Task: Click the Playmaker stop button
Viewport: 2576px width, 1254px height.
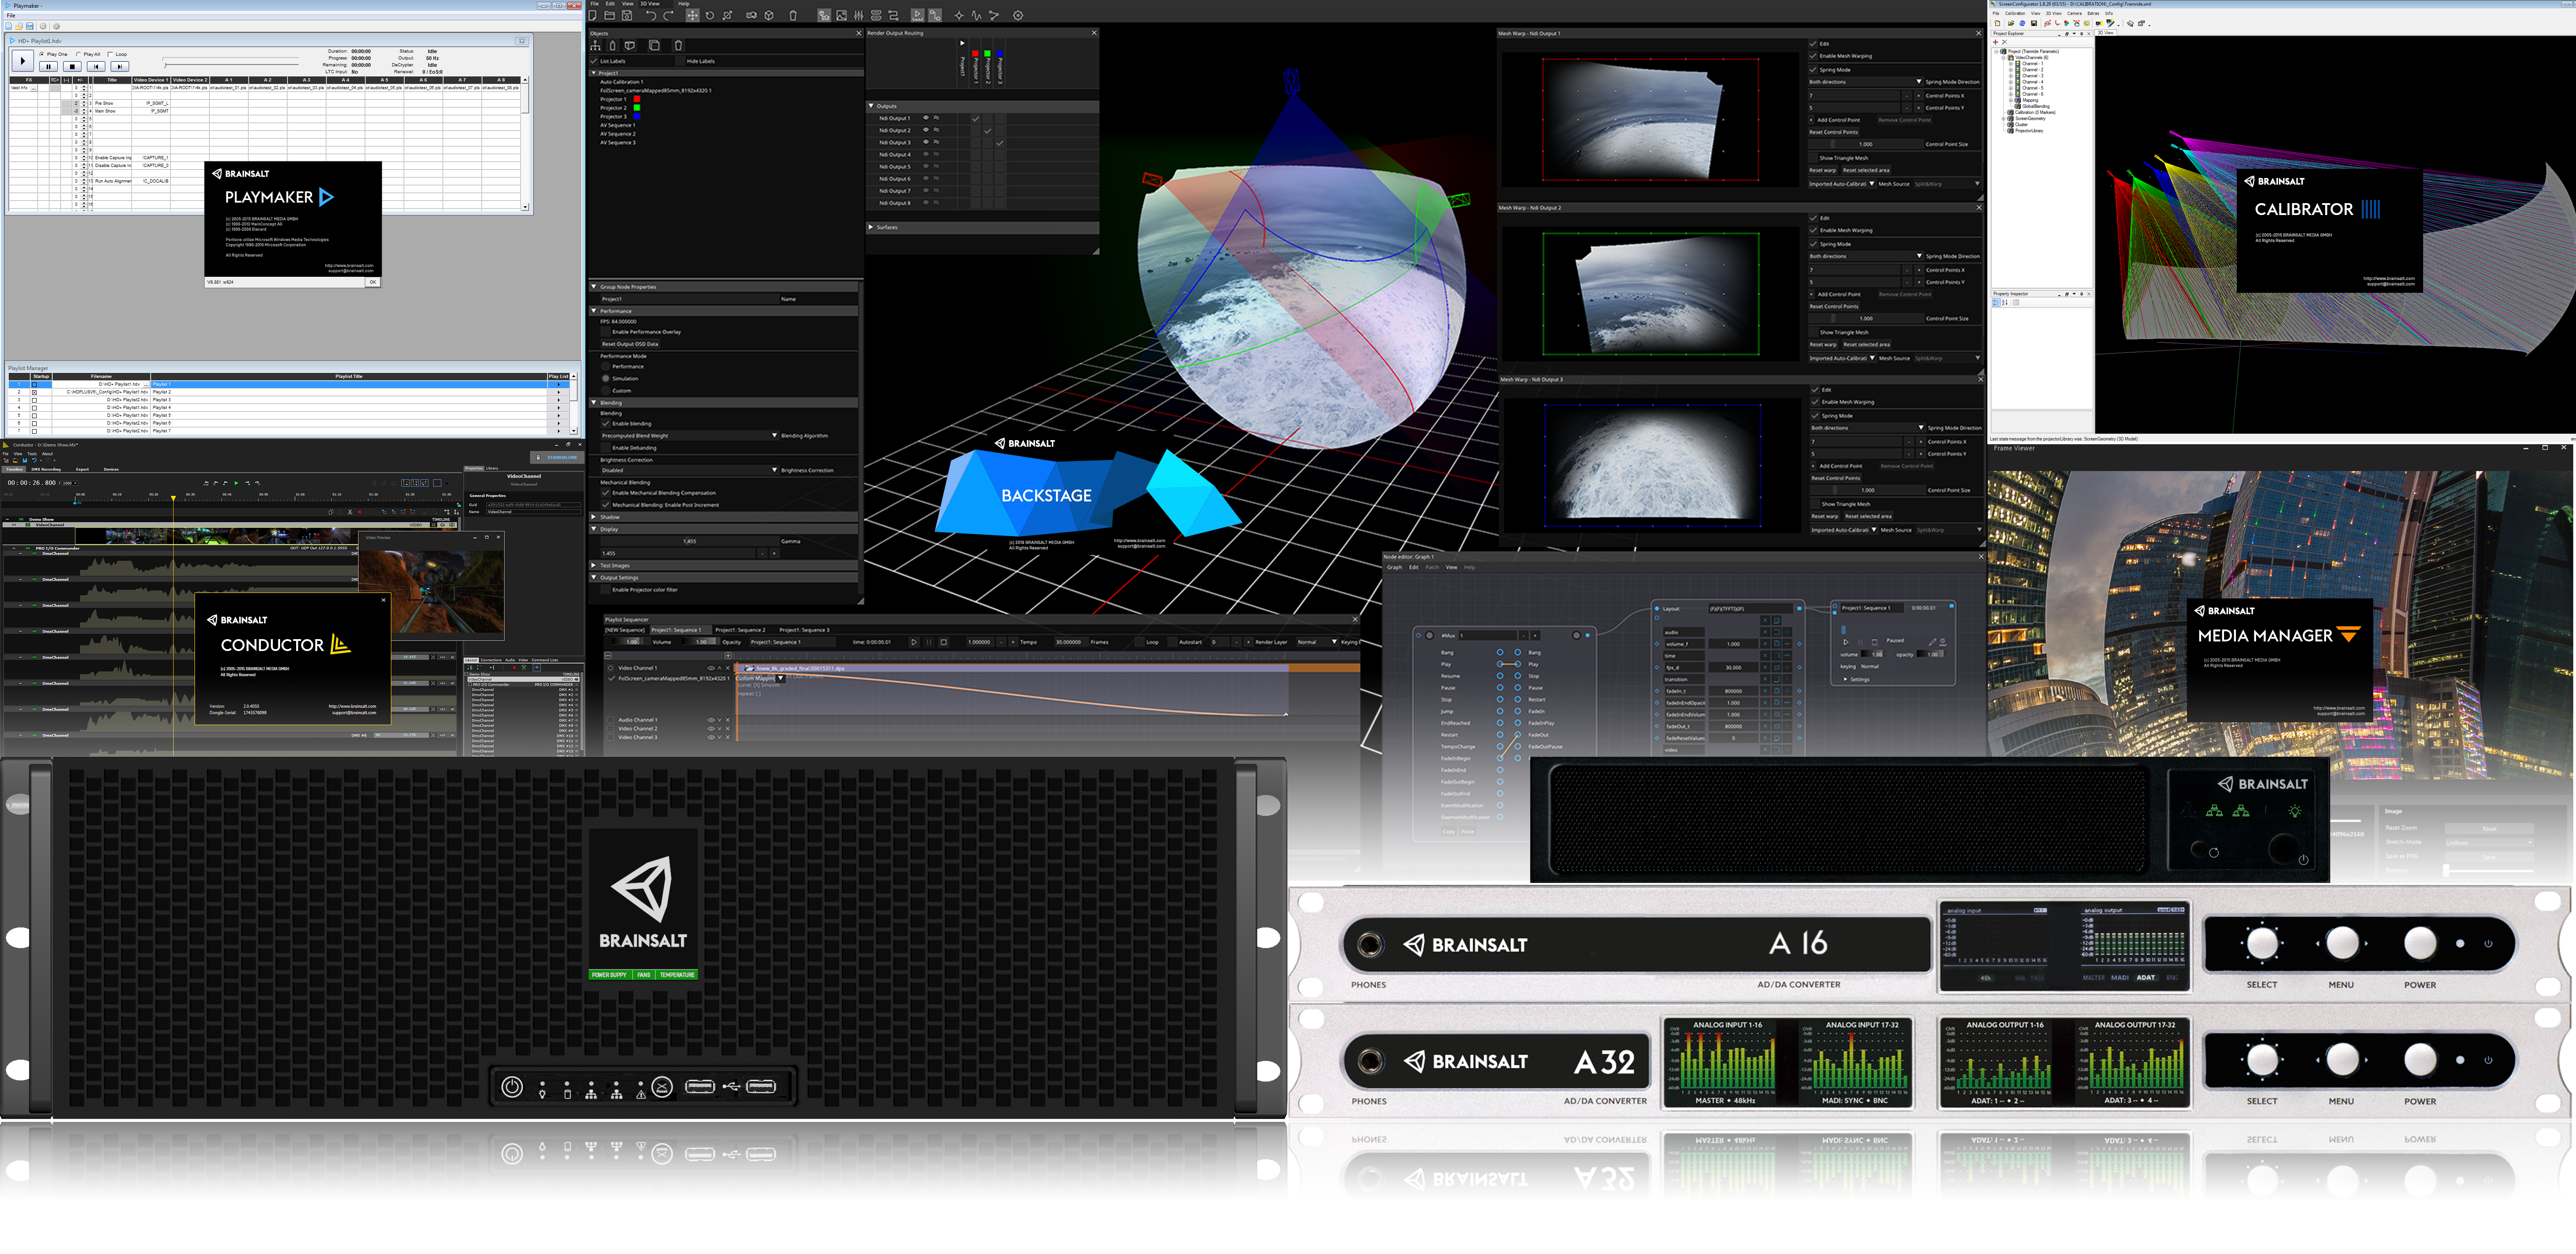Action: 72,67
